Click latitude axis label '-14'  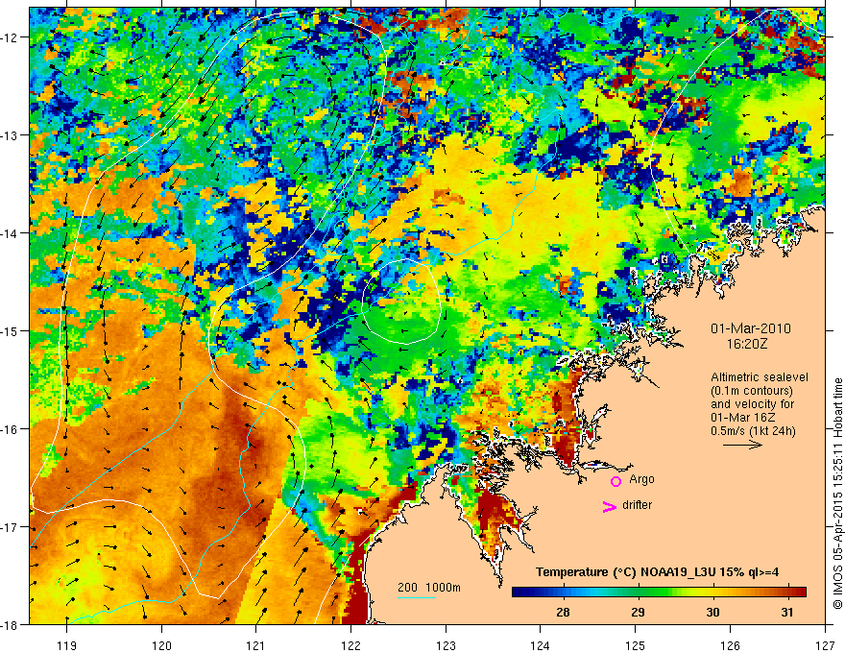(x=11, y=233)
